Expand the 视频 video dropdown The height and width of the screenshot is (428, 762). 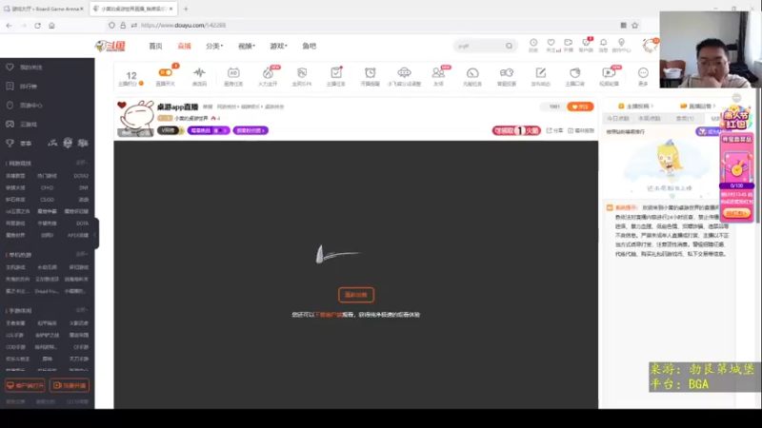click(247, 46)
